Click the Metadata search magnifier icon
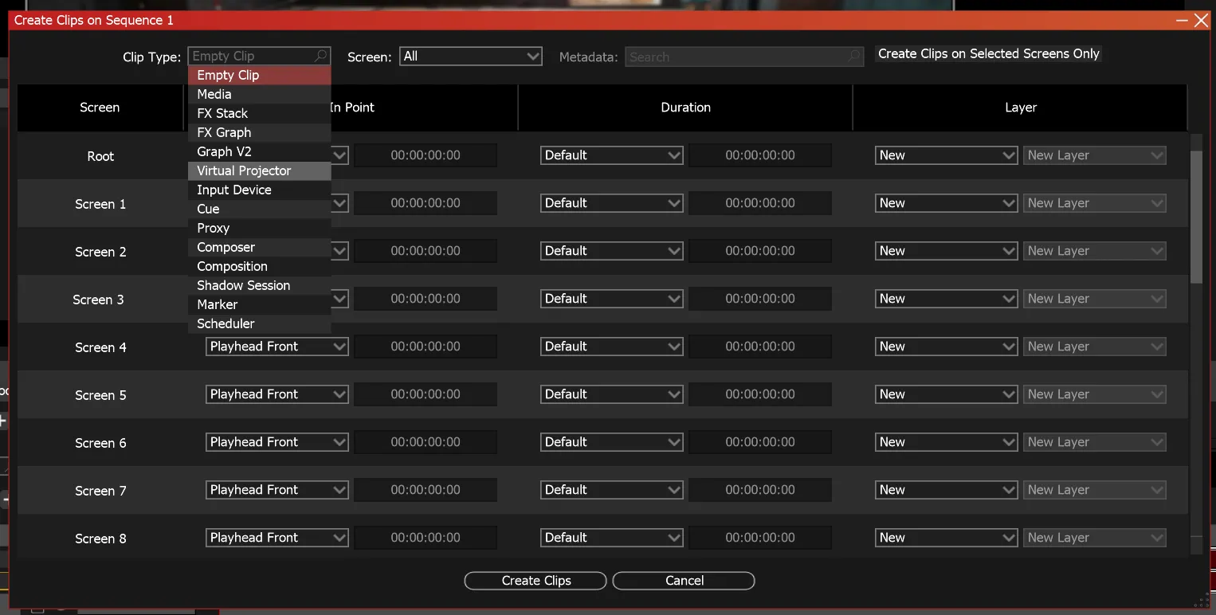Image resolution: width=1216 pixels, height=615 pixels. coord(854,57)
